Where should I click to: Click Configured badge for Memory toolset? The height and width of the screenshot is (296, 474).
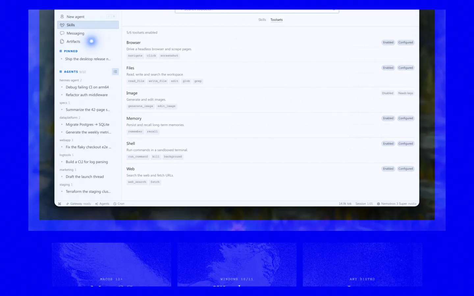tap(406, 118)
